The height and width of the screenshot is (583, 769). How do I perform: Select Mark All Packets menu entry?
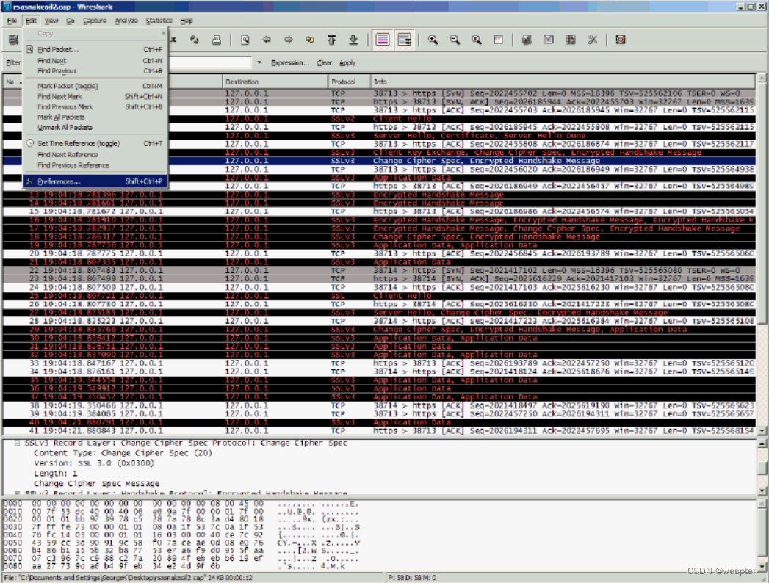pyautogui.click(x=95, y=117)
